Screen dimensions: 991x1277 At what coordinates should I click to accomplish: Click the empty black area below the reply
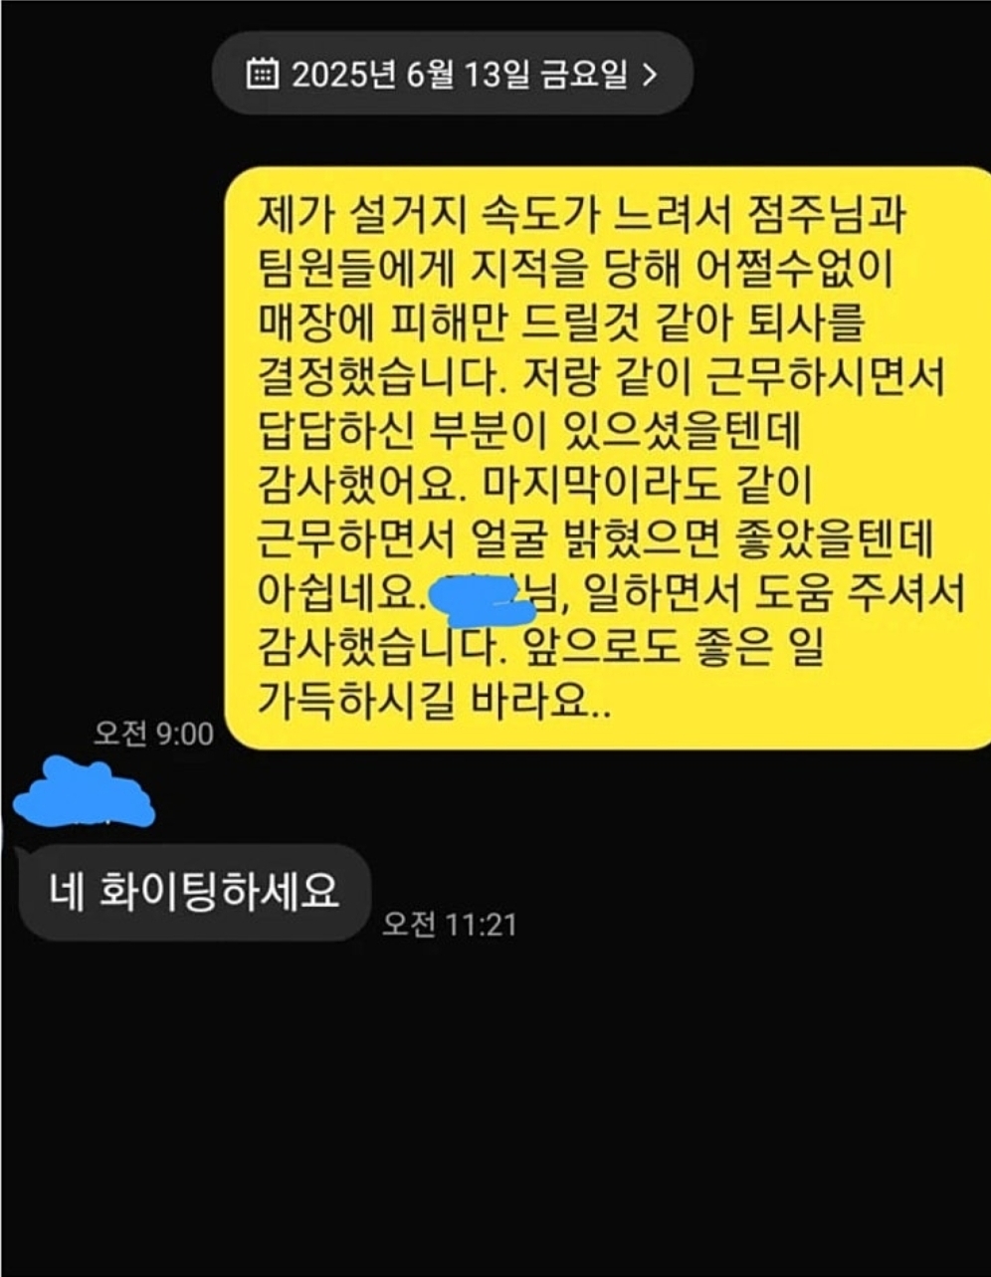pos(495,1105)
